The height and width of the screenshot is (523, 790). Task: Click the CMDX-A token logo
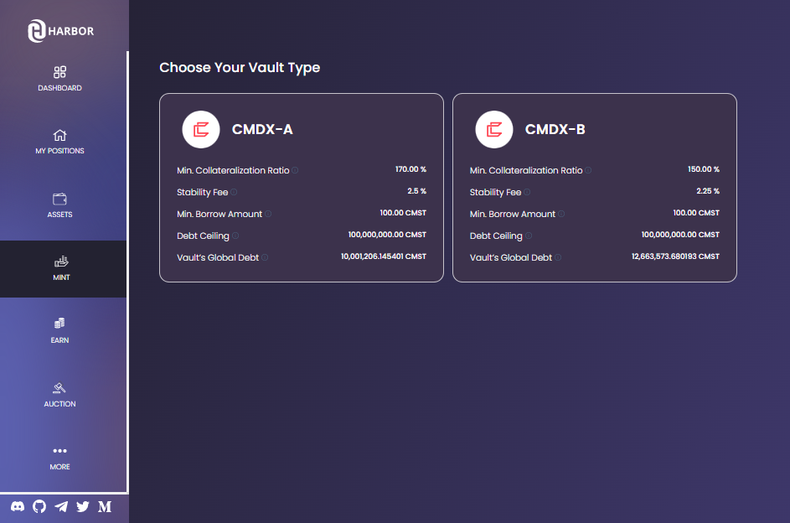[201, 129]
